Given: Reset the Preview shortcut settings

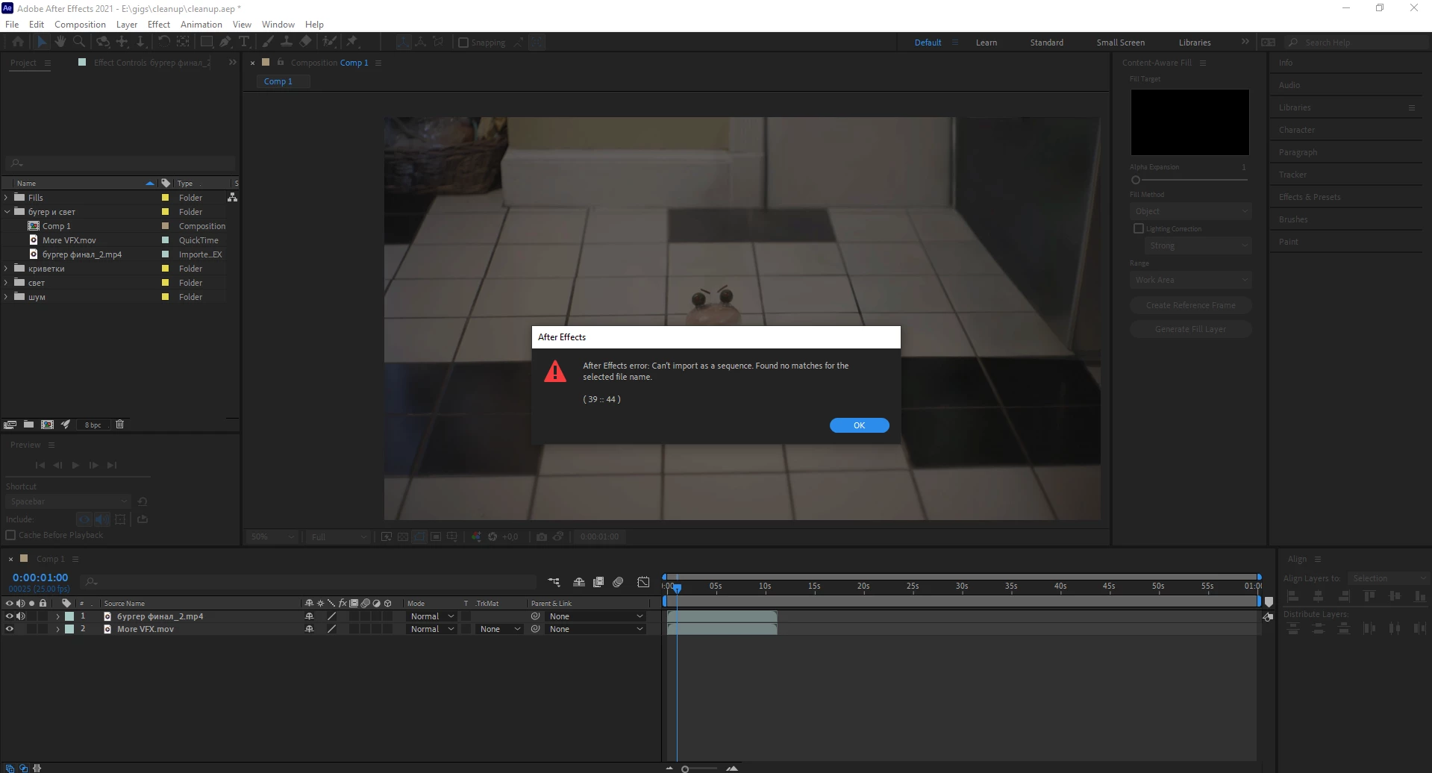Looking at the screenshot, I should (x=143, y=501).
